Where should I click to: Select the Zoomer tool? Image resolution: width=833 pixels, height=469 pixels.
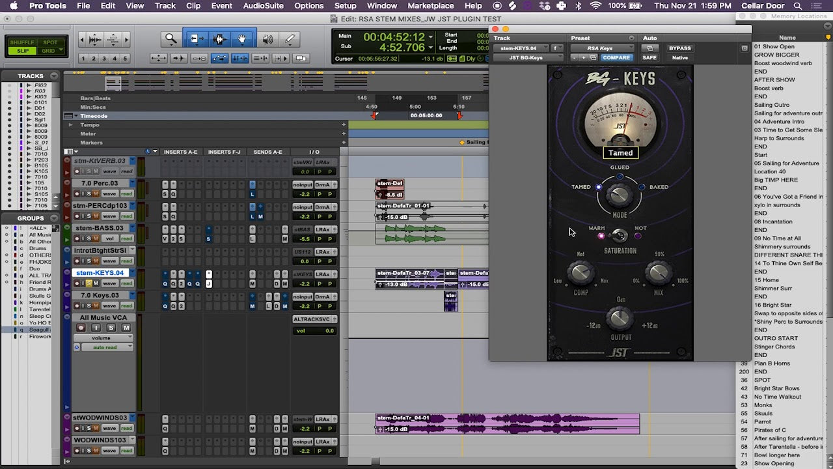click(x=171, y=39)
